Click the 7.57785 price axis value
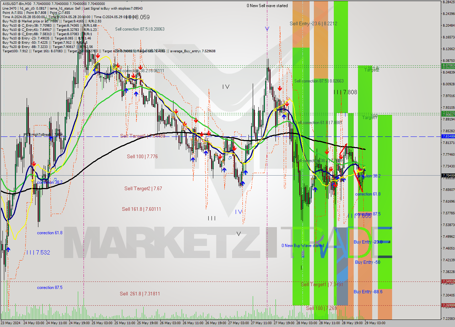This screenshot has height=327, width=455. tap(449, 213)
